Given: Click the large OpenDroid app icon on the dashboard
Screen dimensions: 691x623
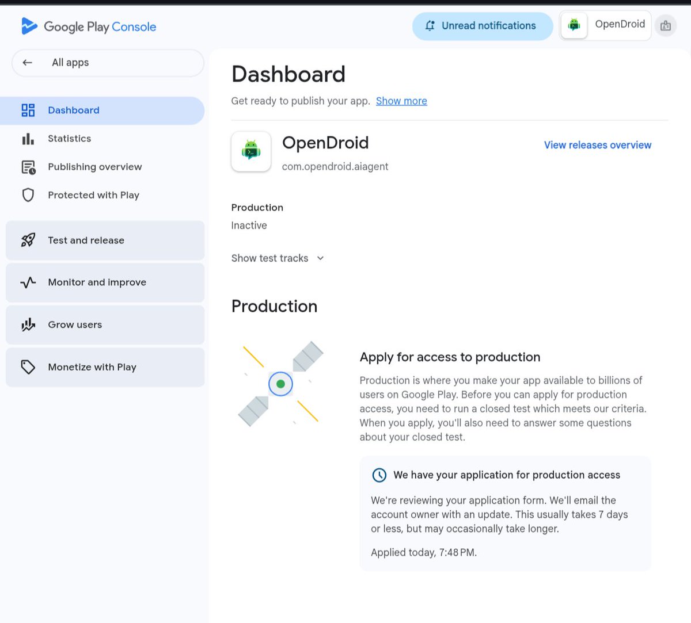Looking at the screenshot, I should [x=251, y=151].
